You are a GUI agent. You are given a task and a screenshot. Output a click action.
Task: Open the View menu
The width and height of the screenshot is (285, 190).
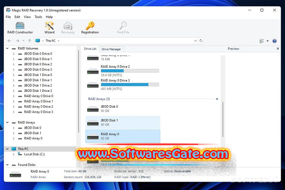(x=27, y=17)
